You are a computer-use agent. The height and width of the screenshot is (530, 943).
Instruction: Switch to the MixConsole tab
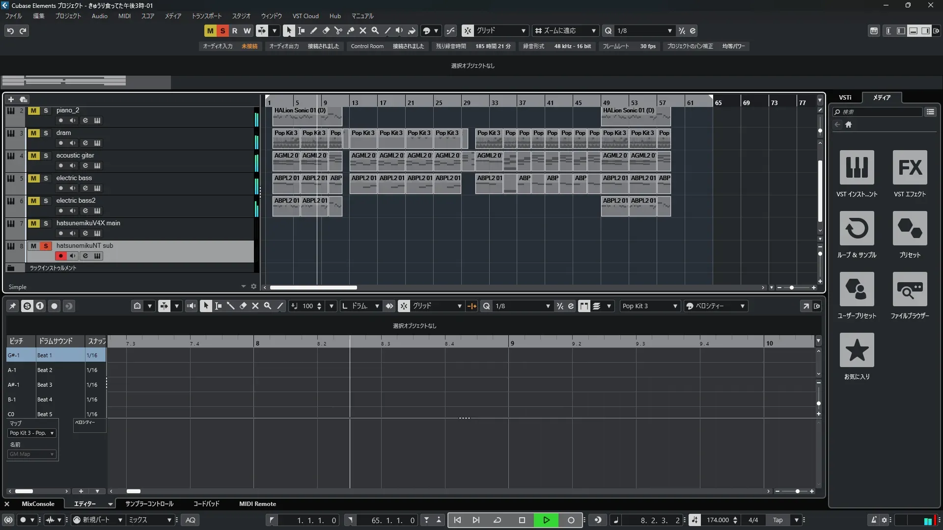pyautogui.click(x=38, y=503)
